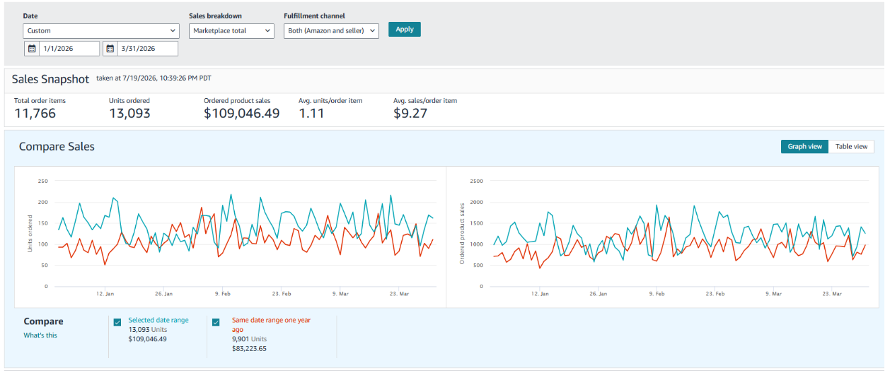Image resolution: width=890 pixels, height=375 pixels.
Task: Click the Ordered product sales total value
Action: tap(241, 113)
